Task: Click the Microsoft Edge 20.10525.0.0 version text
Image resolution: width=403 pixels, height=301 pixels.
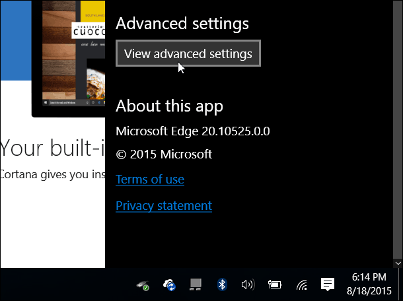Action: tap(193, 131)
